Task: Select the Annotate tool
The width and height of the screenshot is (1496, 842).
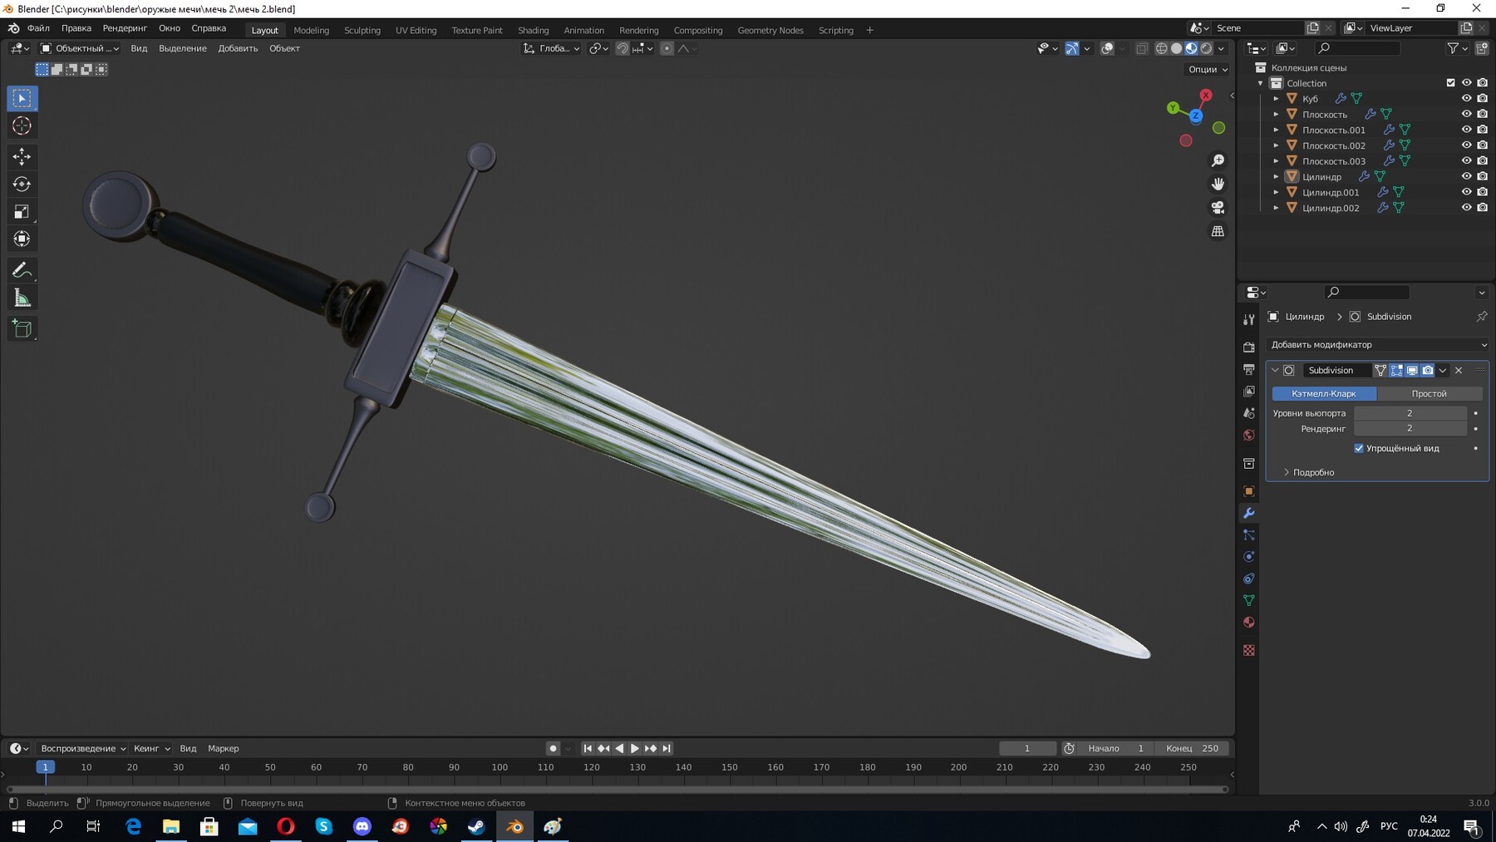Action: pyautogui.click(x=22, y=269)
